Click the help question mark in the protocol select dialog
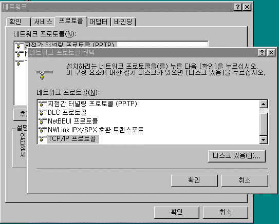Screen dimensions: 279x224 (x=262, y=52)
